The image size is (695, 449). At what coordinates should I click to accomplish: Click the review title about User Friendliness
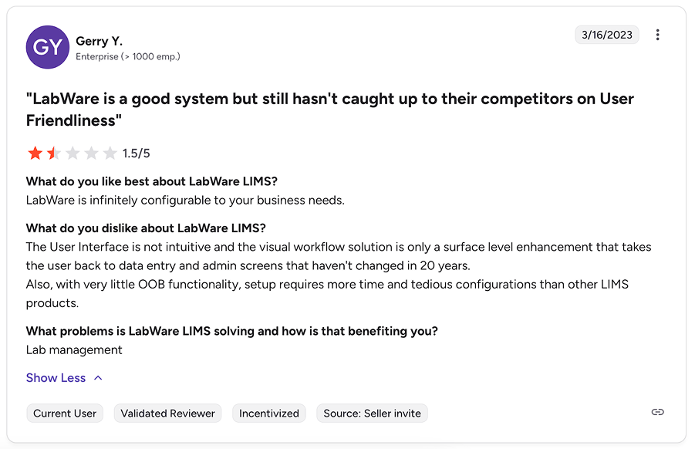point(329,108)
